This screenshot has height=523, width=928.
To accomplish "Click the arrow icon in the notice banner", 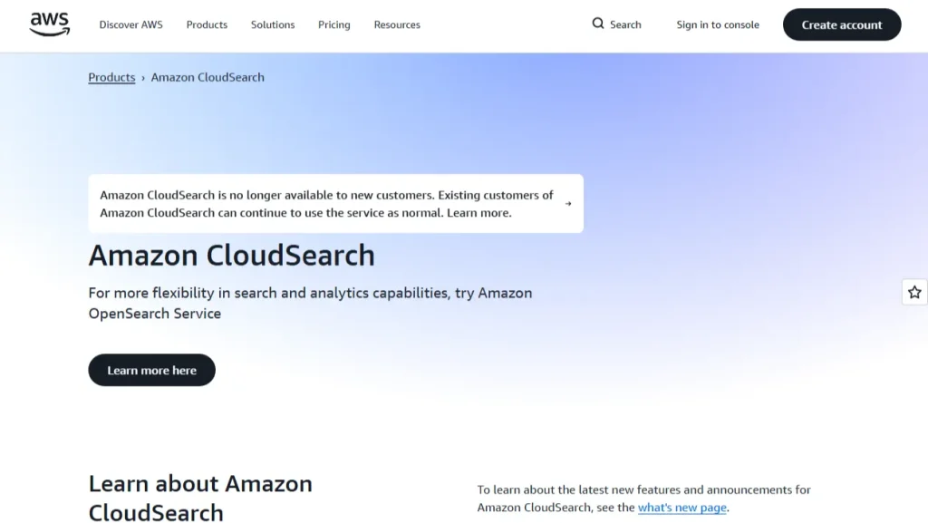I will coord(568,204).
